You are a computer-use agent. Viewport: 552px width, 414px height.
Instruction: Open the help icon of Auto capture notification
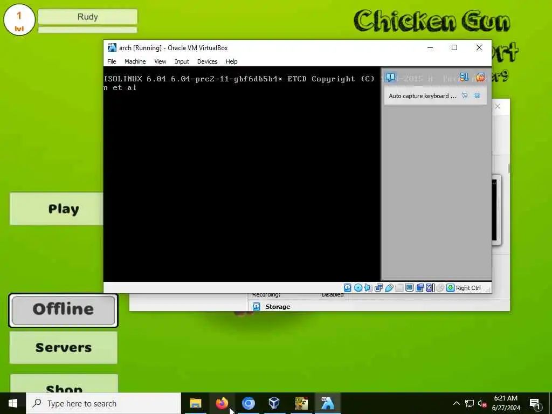465,95
